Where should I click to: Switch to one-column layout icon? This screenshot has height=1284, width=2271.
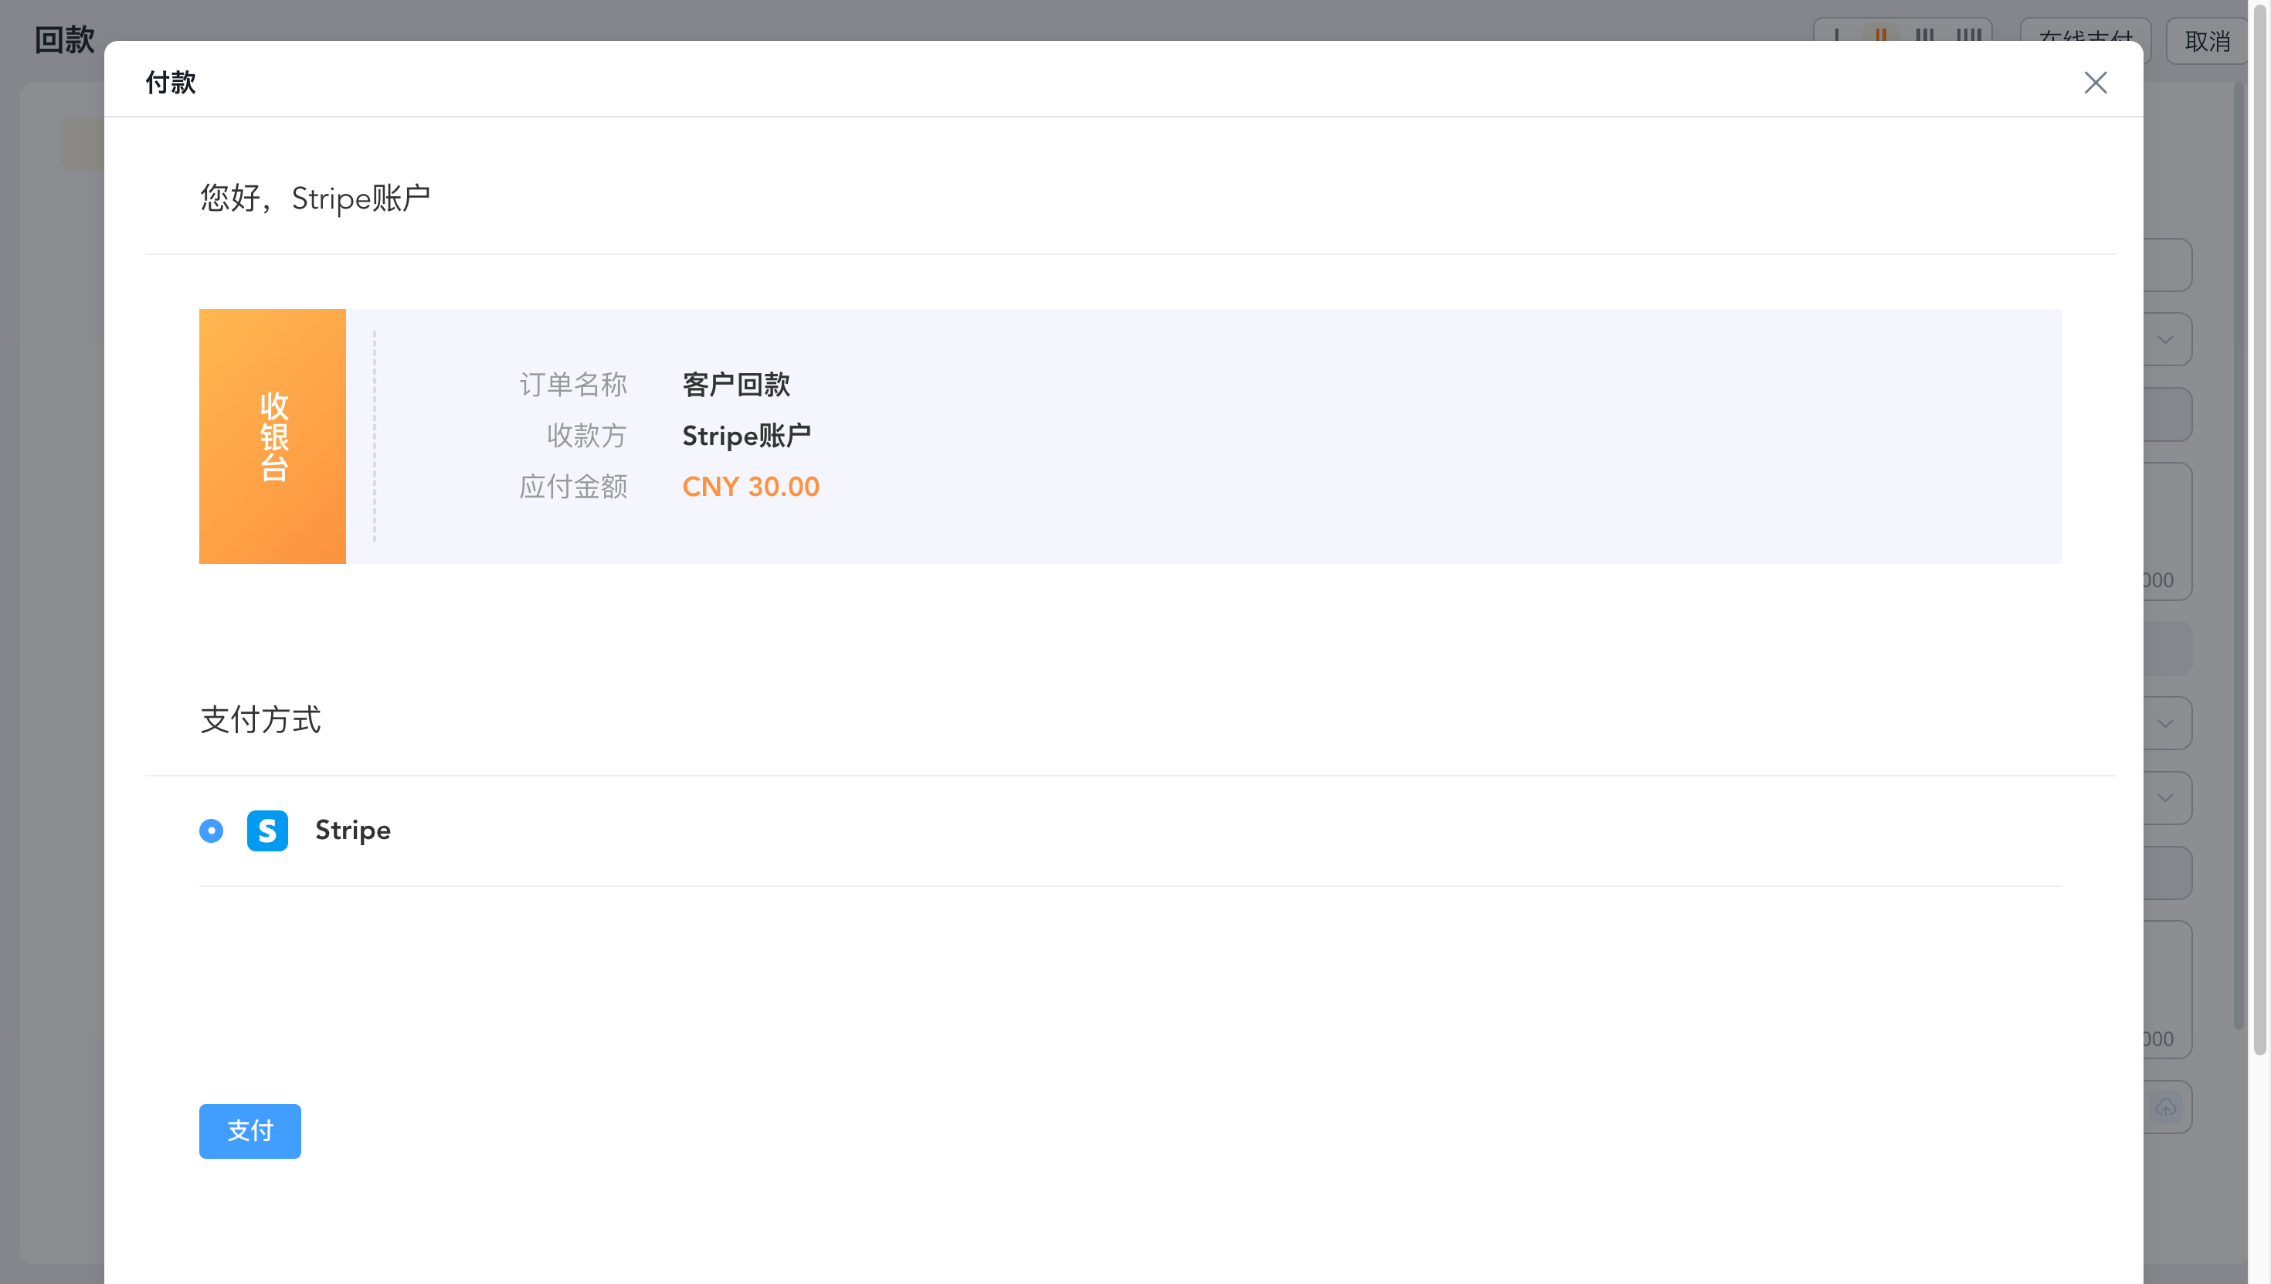pyautogui.click(x=1836, y=33)
